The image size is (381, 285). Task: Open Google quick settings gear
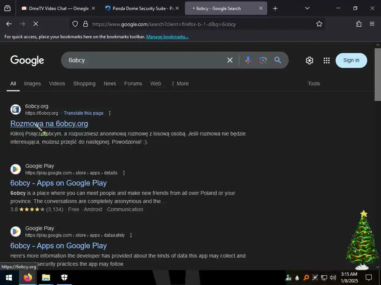tap(309, 60)
